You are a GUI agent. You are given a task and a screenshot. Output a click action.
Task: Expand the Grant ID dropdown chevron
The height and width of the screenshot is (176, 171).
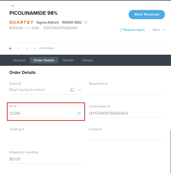80,90
